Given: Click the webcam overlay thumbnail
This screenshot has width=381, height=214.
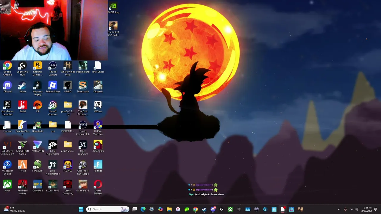Looking at the screenshot, I should tap(54, 30).
